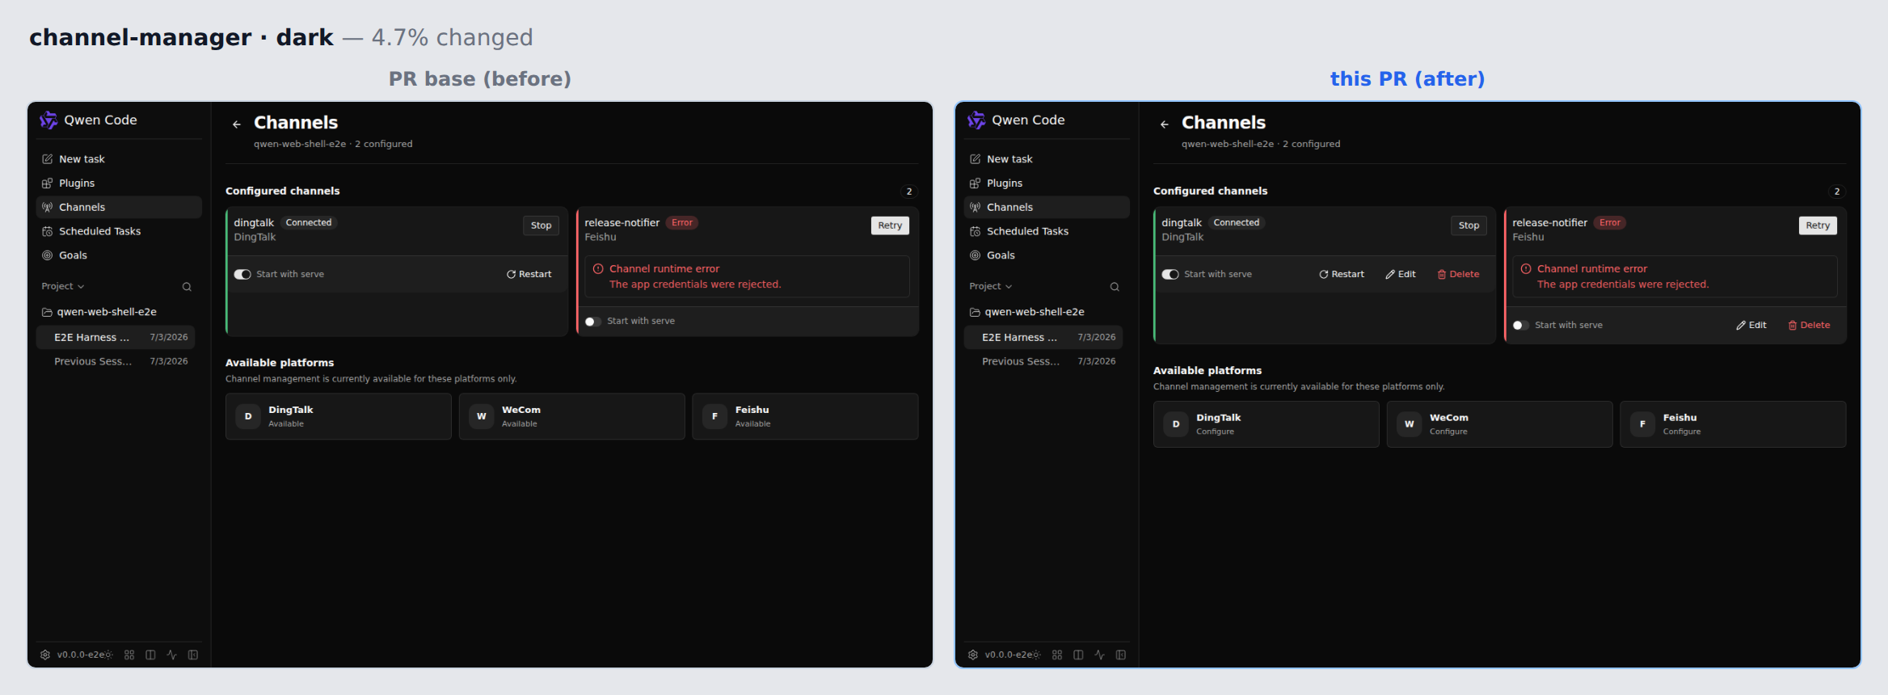Open New task in after panel sidebar
1888x695 pixels.
(x=1047, y=159)
